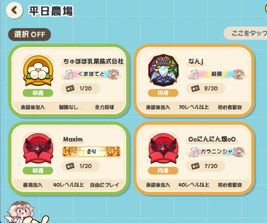
Task: Toggle the 選択 OFF switch
Action: tap(29, 35)
